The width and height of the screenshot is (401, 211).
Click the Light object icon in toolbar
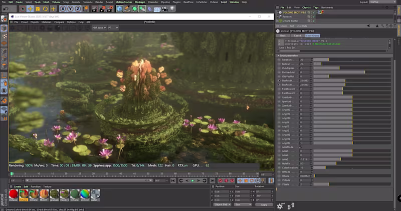coord(172,8)
